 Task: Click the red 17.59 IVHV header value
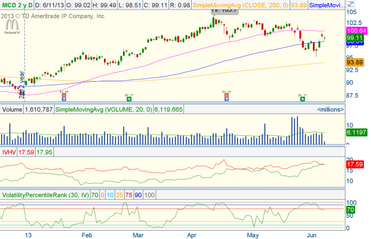[x=26, y=152]
